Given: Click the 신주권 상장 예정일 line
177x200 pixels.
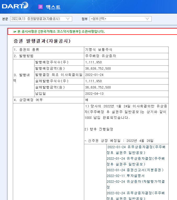Looking at the screenshot, I should pos(119,141).
